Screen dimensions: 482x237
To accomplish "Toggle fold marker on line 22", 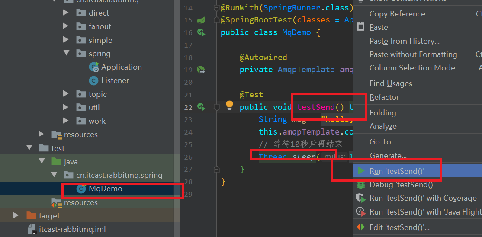I will click(x=217, y=107).
